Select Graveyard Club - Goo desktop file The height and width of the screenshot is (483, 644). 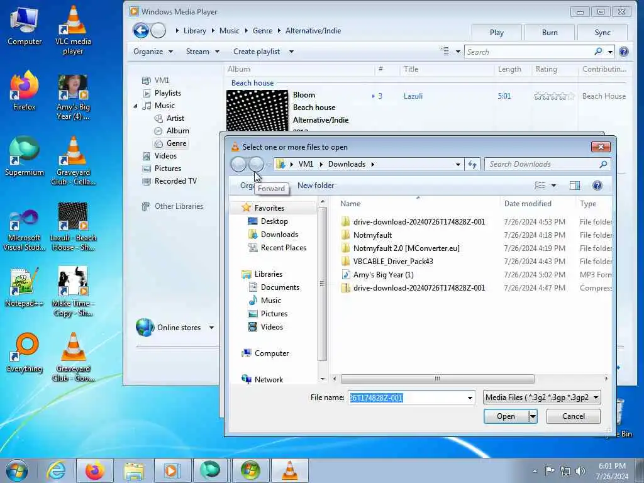click(x=73, y=357)
